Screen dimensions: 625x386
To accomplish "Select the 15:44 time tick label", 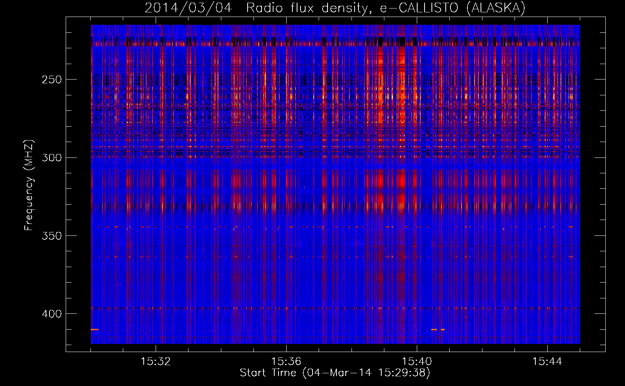I will pyautogui.click(x=547, y=362).
